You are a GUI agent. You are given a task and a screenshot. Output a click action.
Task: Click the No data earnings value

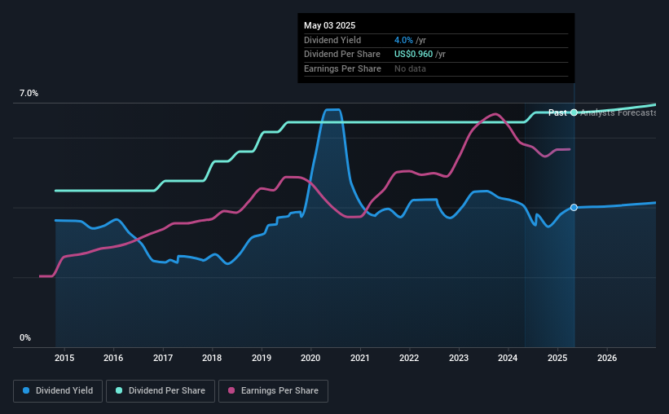click(x=410, y=68)
